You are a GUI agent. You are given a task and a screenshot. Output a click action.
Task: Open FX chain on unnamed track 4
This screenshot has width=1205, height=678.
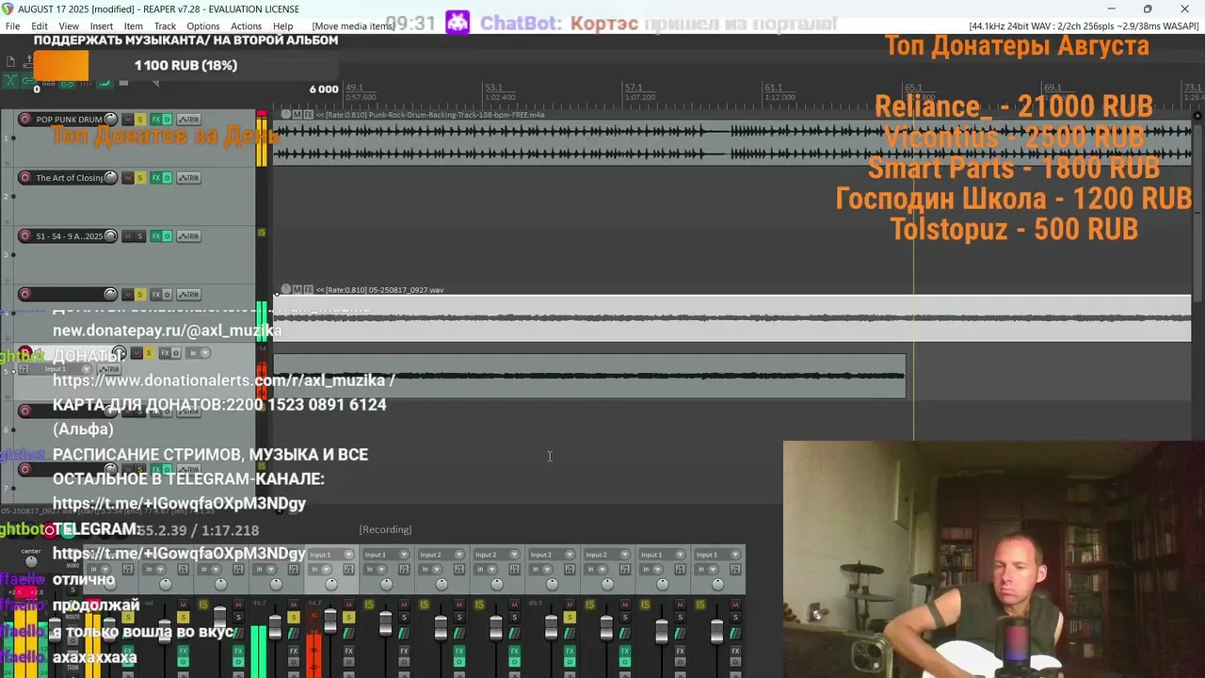click(x=156, y=295)
